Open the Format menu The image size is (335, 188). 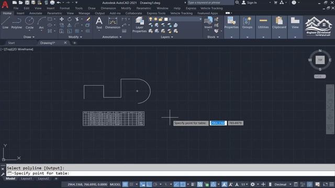pos(64,8)
